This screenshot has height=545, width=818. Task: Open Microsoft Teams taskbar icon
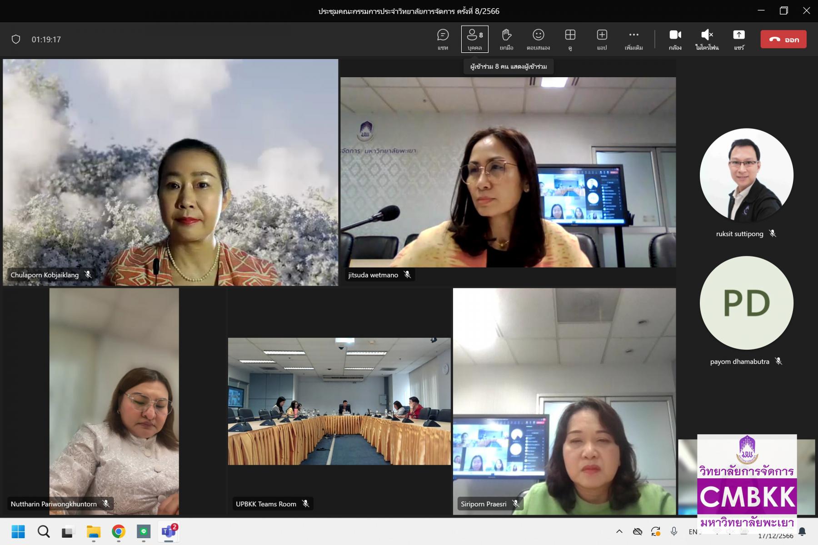click(x=169, y=531)
